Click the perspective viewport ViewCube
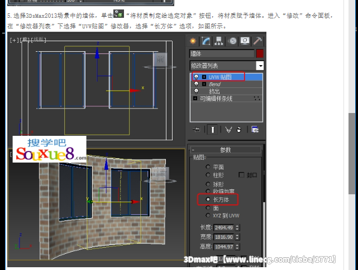Screen dimensions: 358x270 pos(160,174)
